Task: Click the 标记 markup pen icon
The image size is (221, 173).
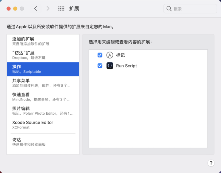Action: (110, 55)
